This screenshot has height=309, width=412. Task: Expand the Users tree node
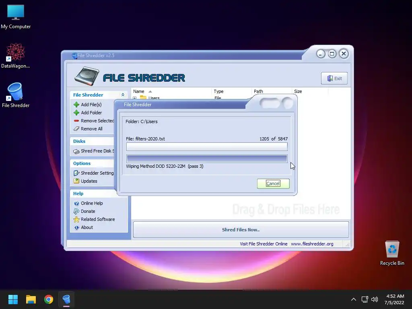(135, 98)
